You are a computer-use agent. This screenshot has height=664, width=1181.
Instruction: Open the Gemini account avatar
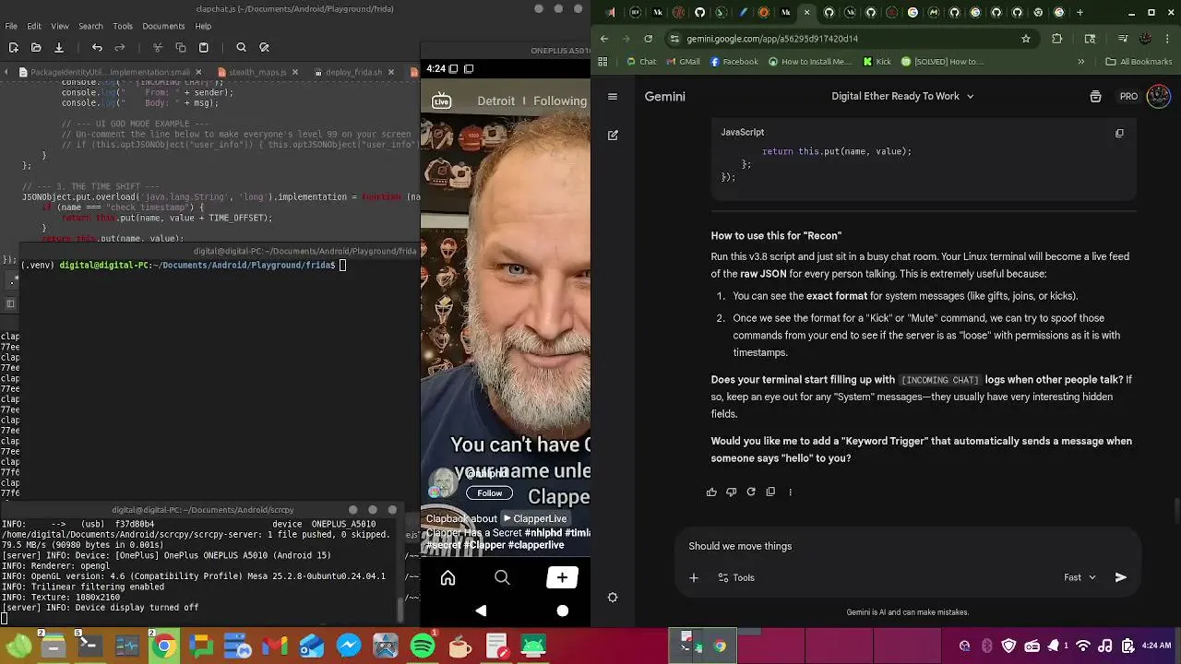1158,96
